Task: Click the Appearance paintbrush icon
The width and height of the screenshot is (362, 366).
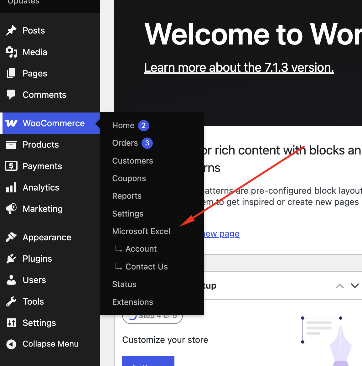Action: click(11, 238)
